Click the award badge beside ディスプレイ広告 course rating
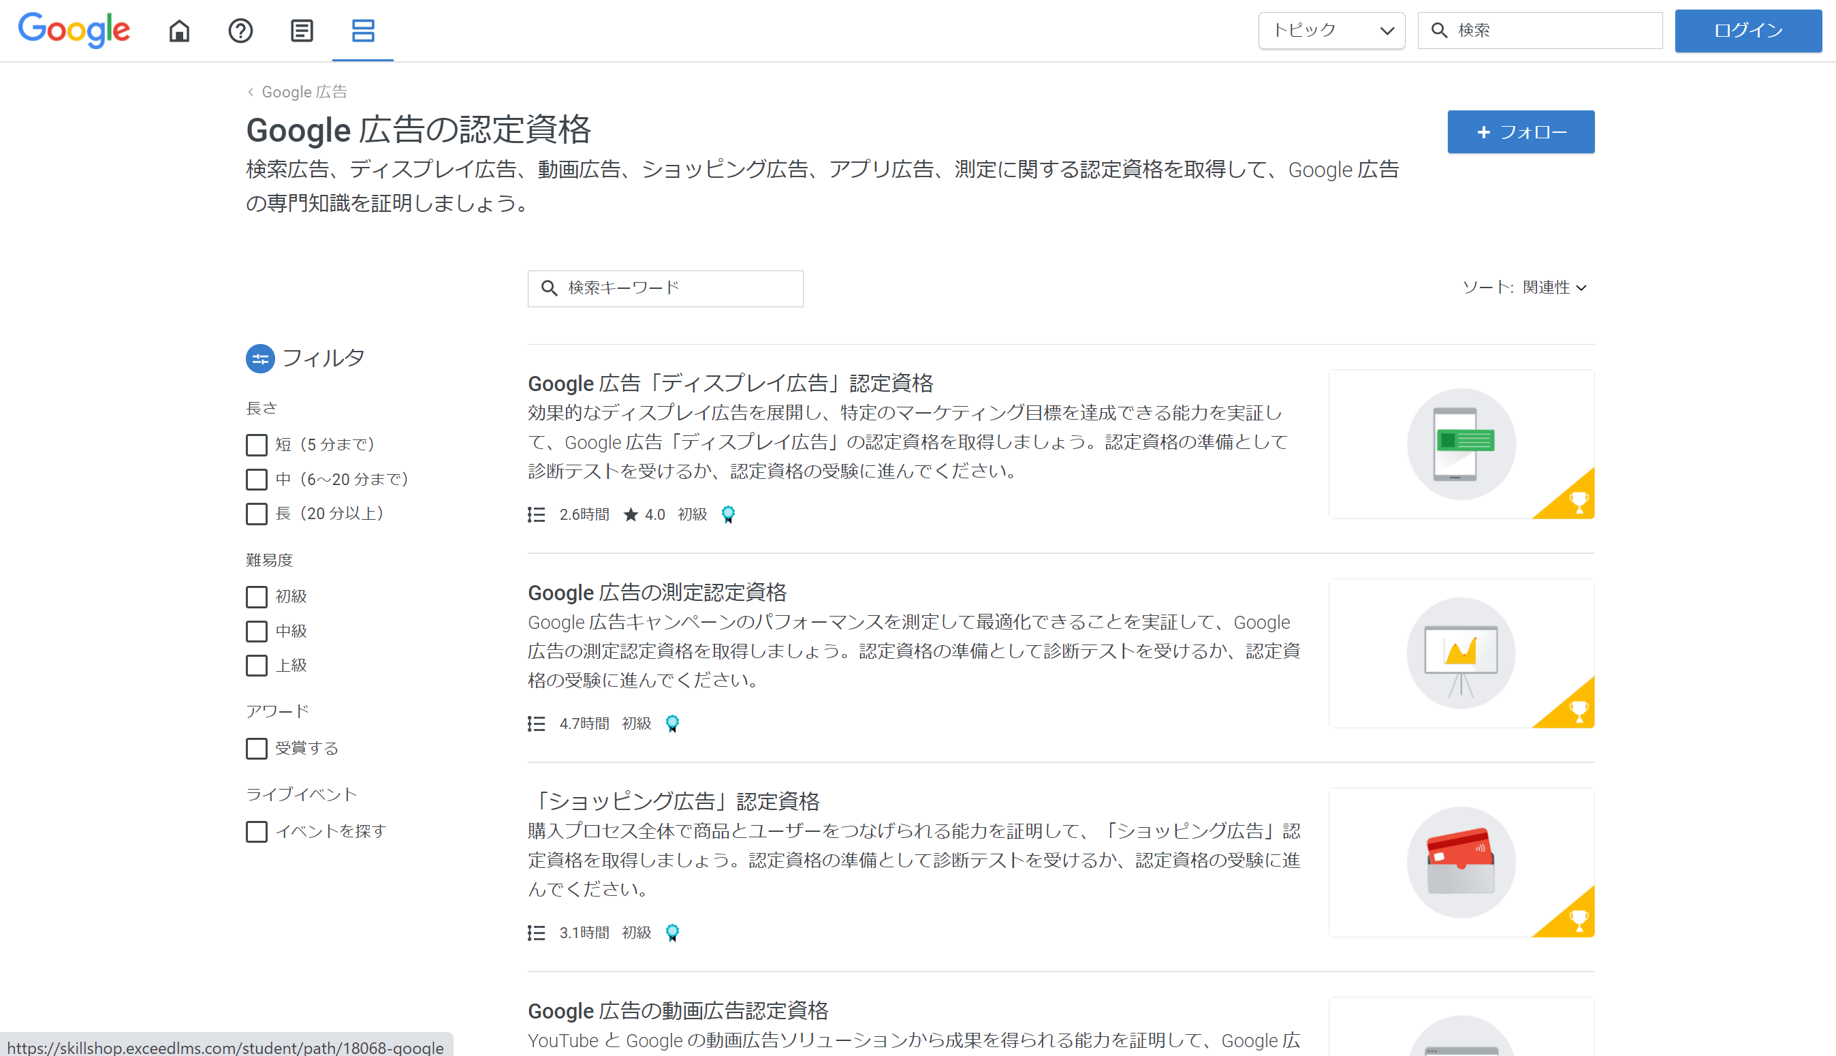The image size is (1836, 1056). tap(728, 514)
